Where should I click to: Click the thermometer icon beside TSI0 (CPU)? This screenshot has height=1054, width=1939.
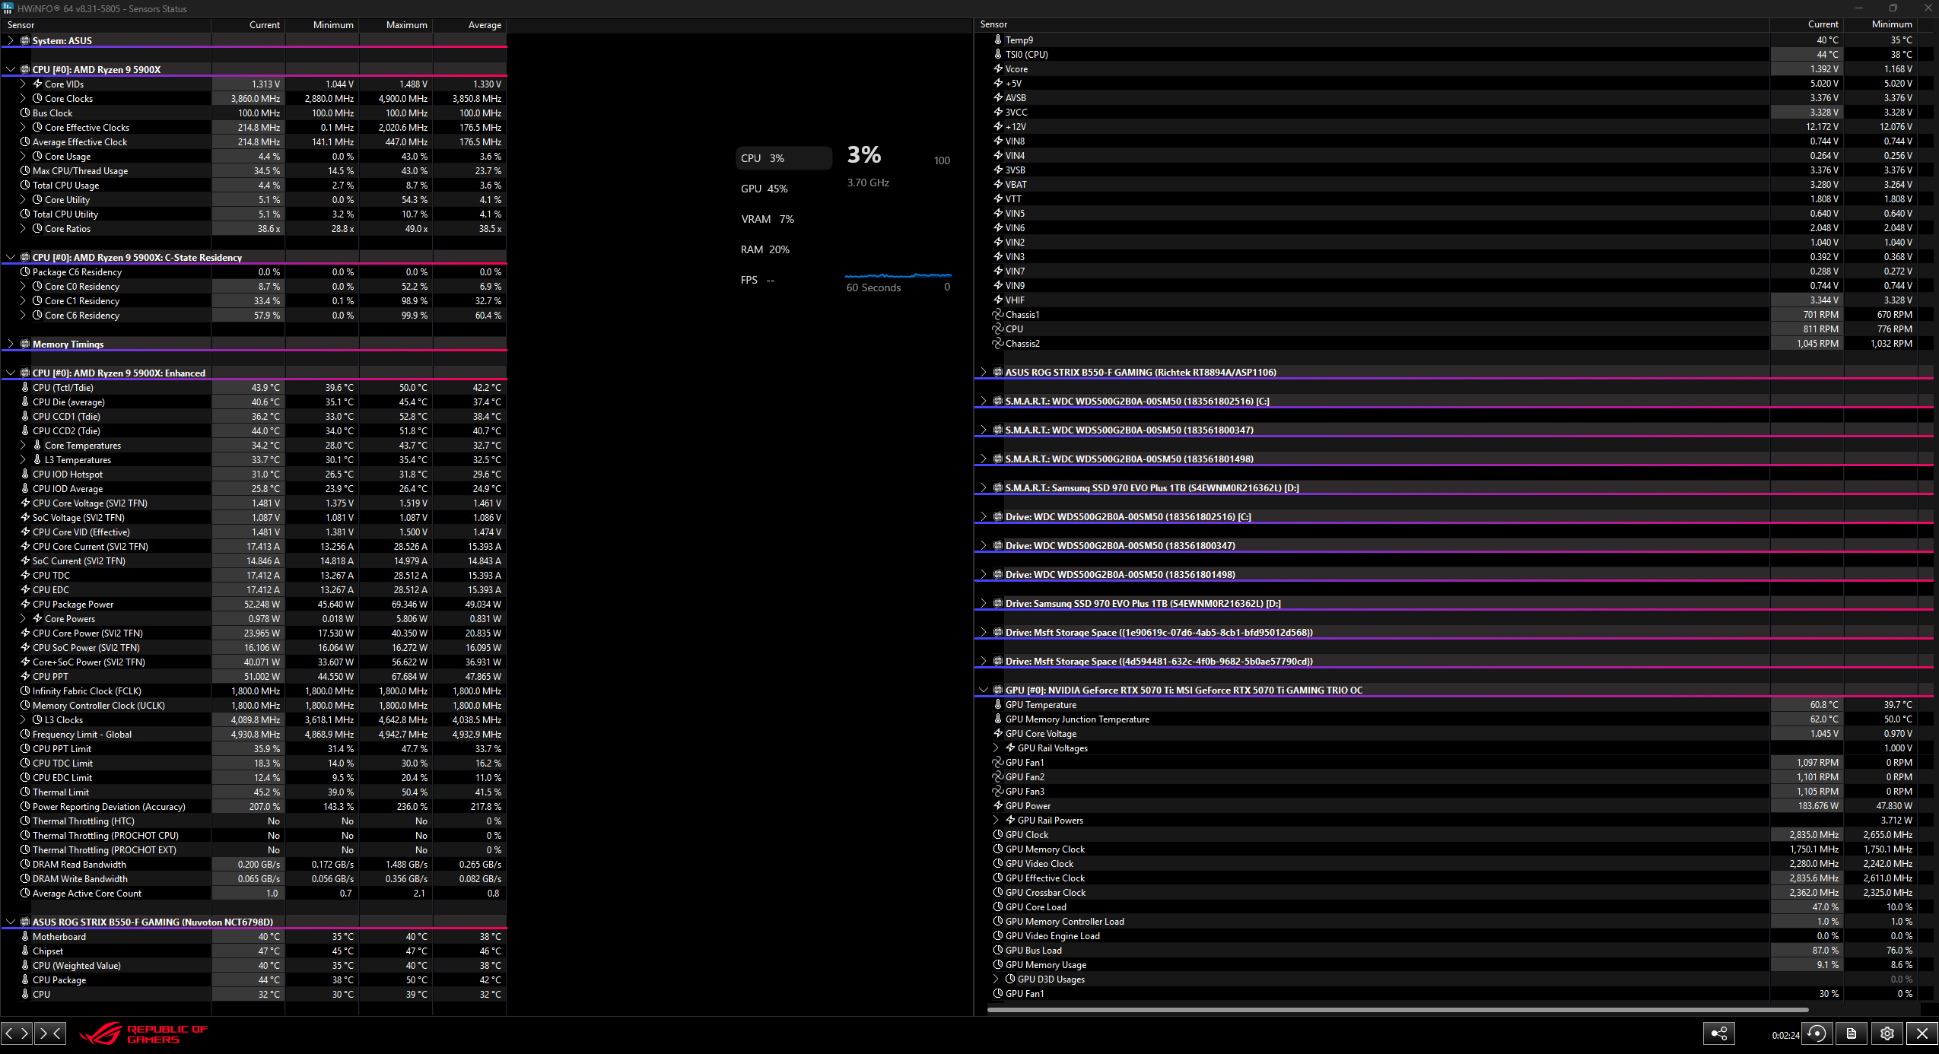pos(998,54)
